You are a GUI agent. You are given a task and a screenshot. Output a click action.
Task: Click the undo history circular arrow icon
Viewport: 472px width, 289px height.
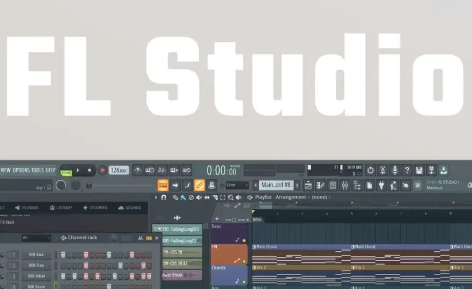pos(371,170)
